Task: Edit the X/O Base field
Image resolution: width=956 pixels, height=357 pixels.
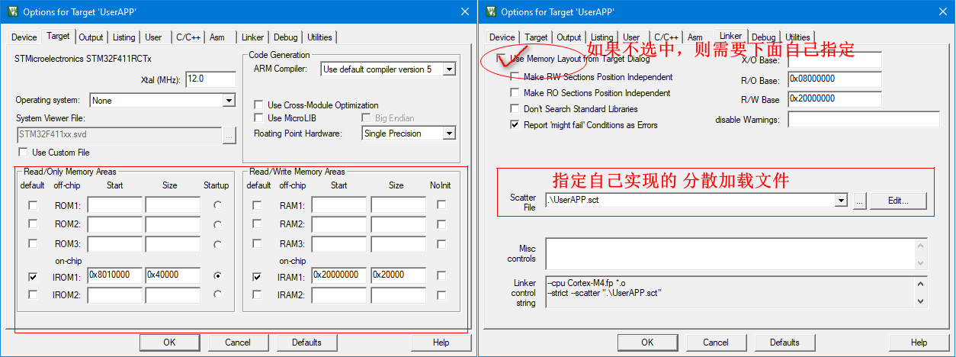Action: [x=835, y=60]
